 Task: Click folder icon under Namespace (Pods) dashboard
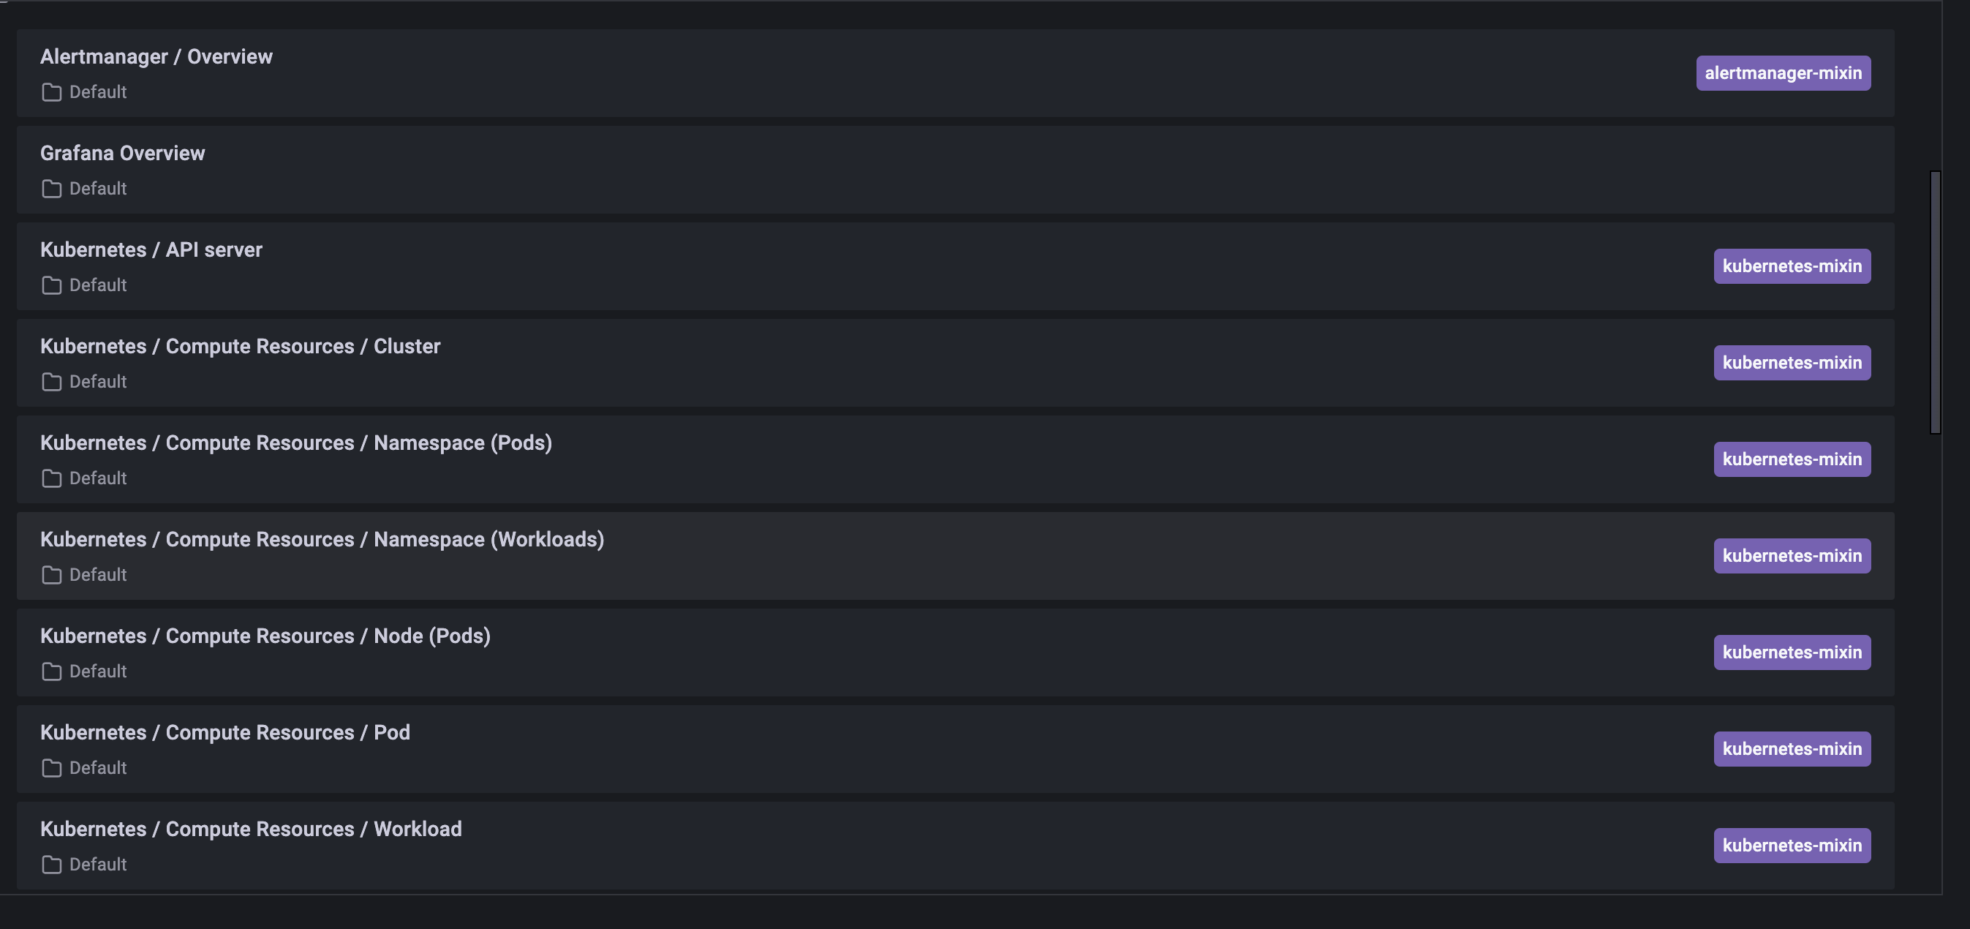[51, 478]
